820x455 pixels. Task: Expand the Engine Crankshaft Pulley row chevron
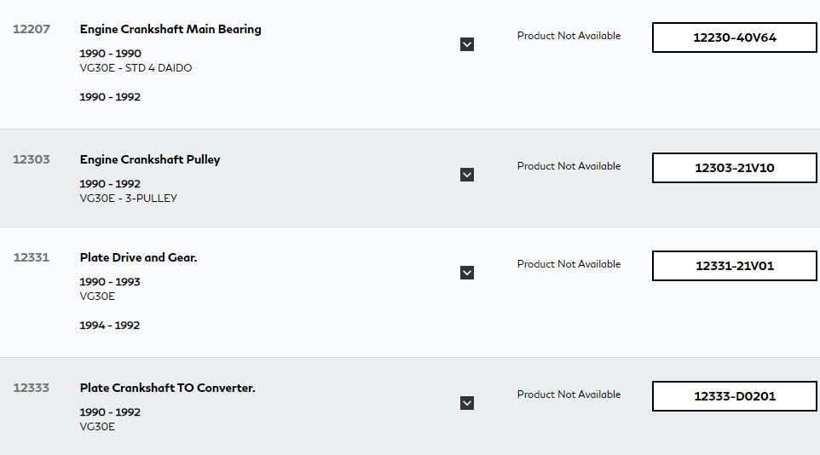pos(467,175)
